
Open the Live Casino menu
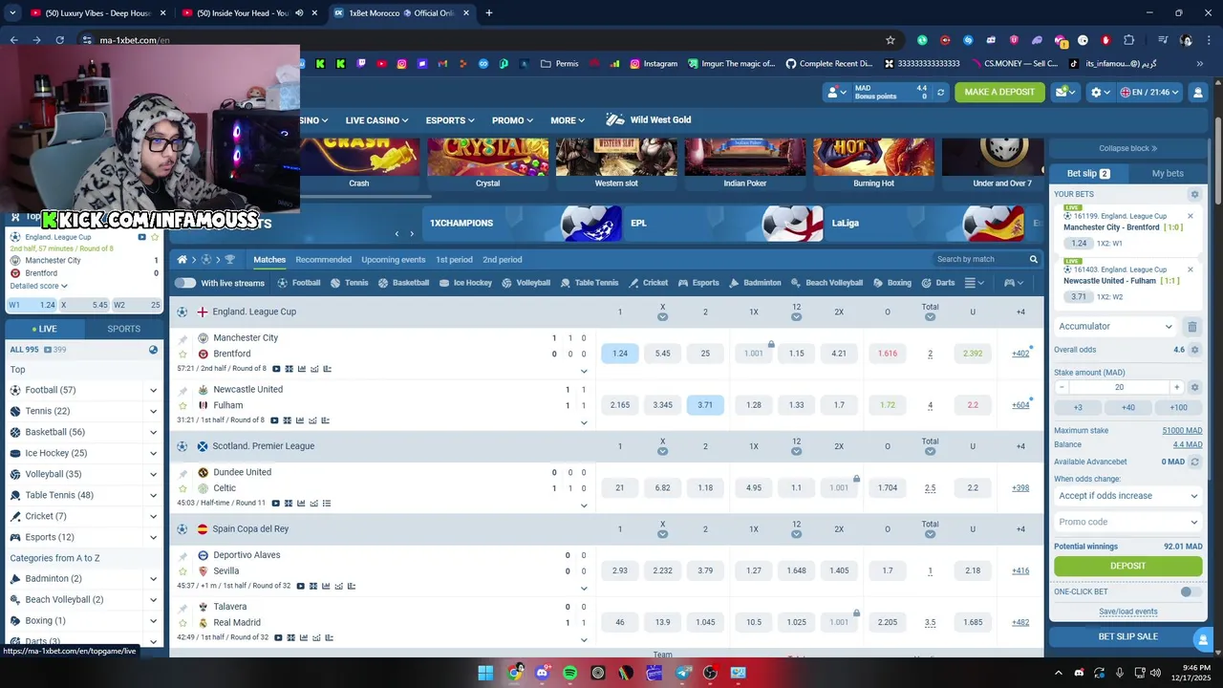coord(376,120)
